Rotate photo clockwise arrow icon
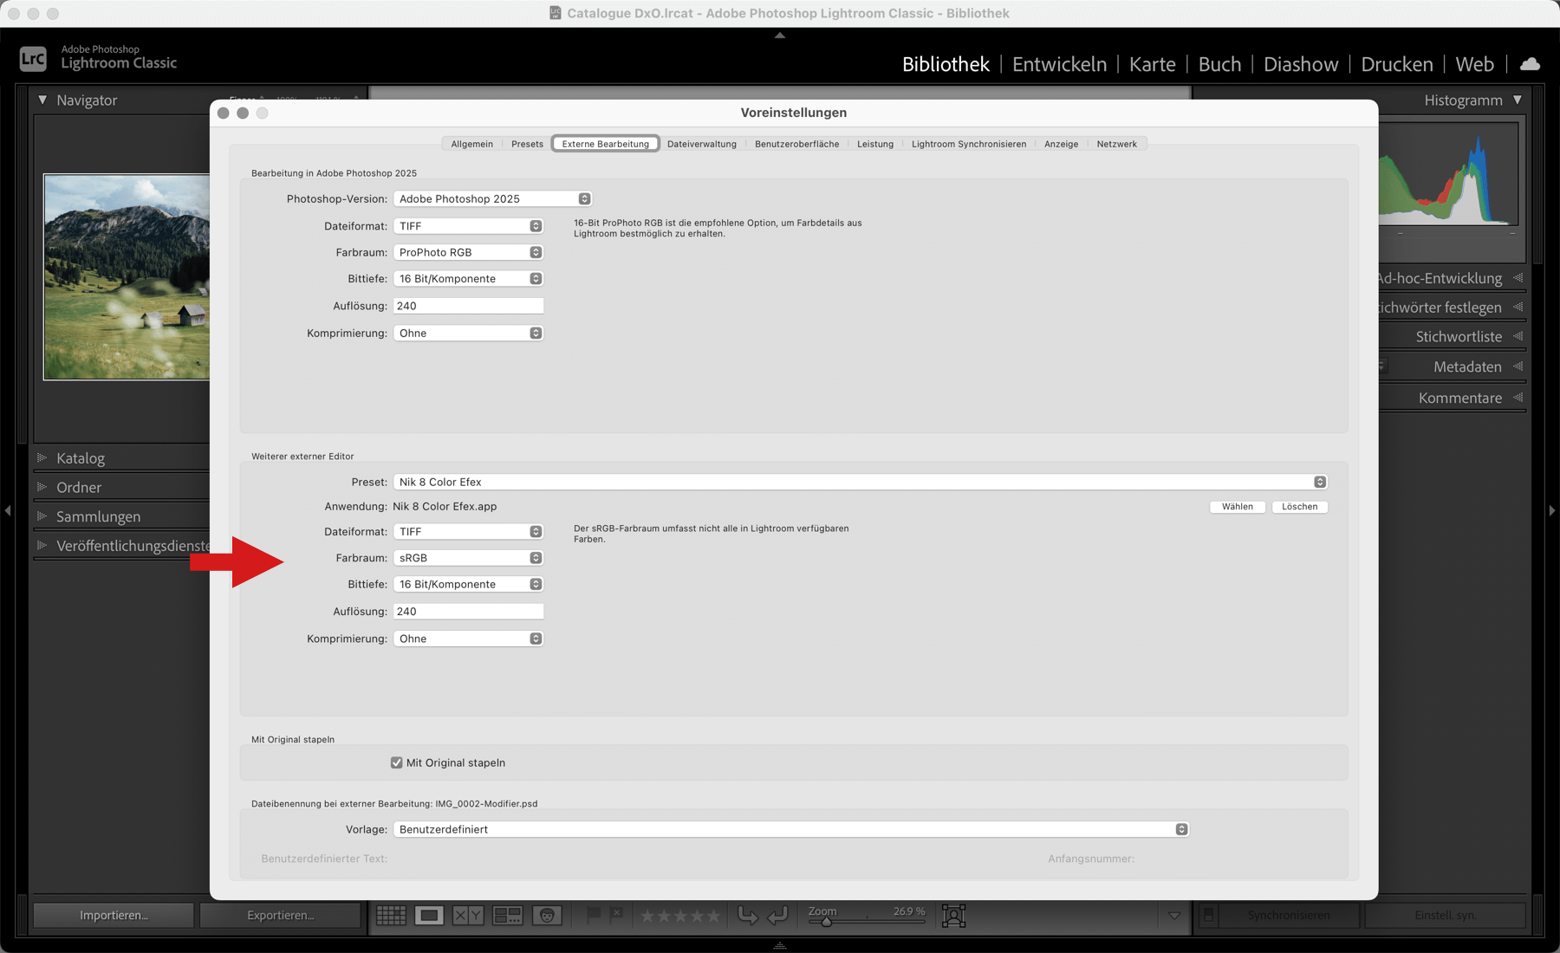1560x953 pixels. click(778, 915)
